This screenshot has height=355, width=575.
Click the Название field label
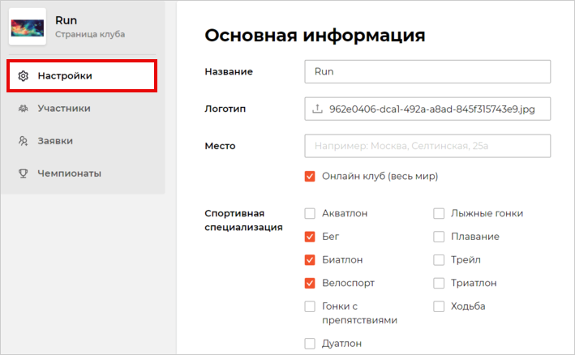point(229,71)
